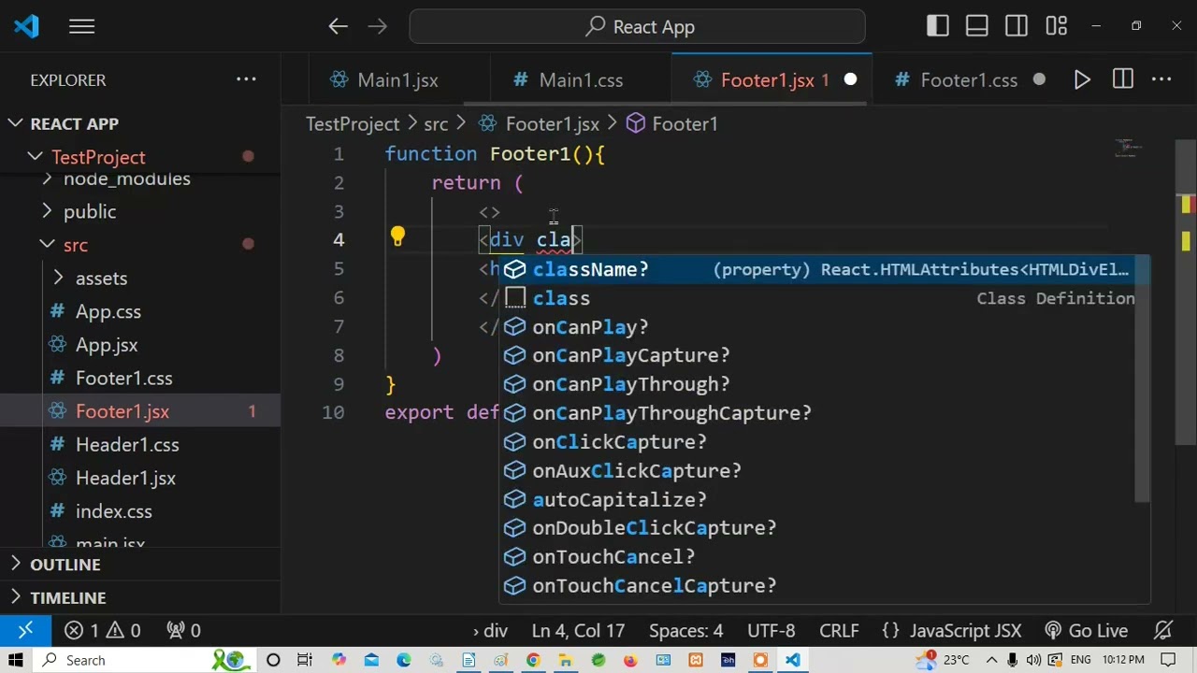Screen dimensions: 1197x673
Task: Click the lightbulb code action icon
Action: point(397,237)
